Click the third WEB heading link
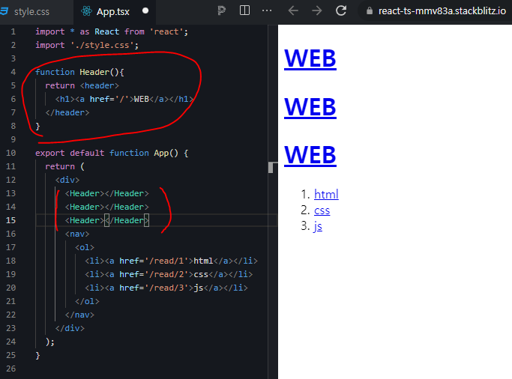512x379 pixels. (x=310, y=155)
